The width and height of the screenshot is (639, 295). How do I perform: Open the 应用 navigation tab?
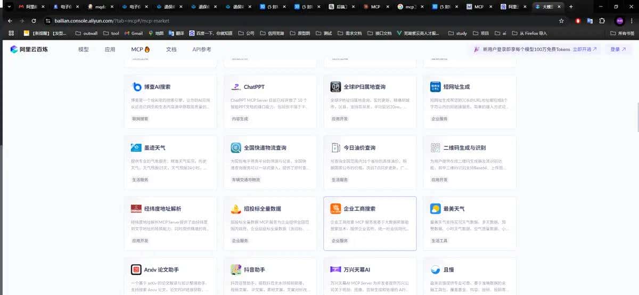(110, 50)
